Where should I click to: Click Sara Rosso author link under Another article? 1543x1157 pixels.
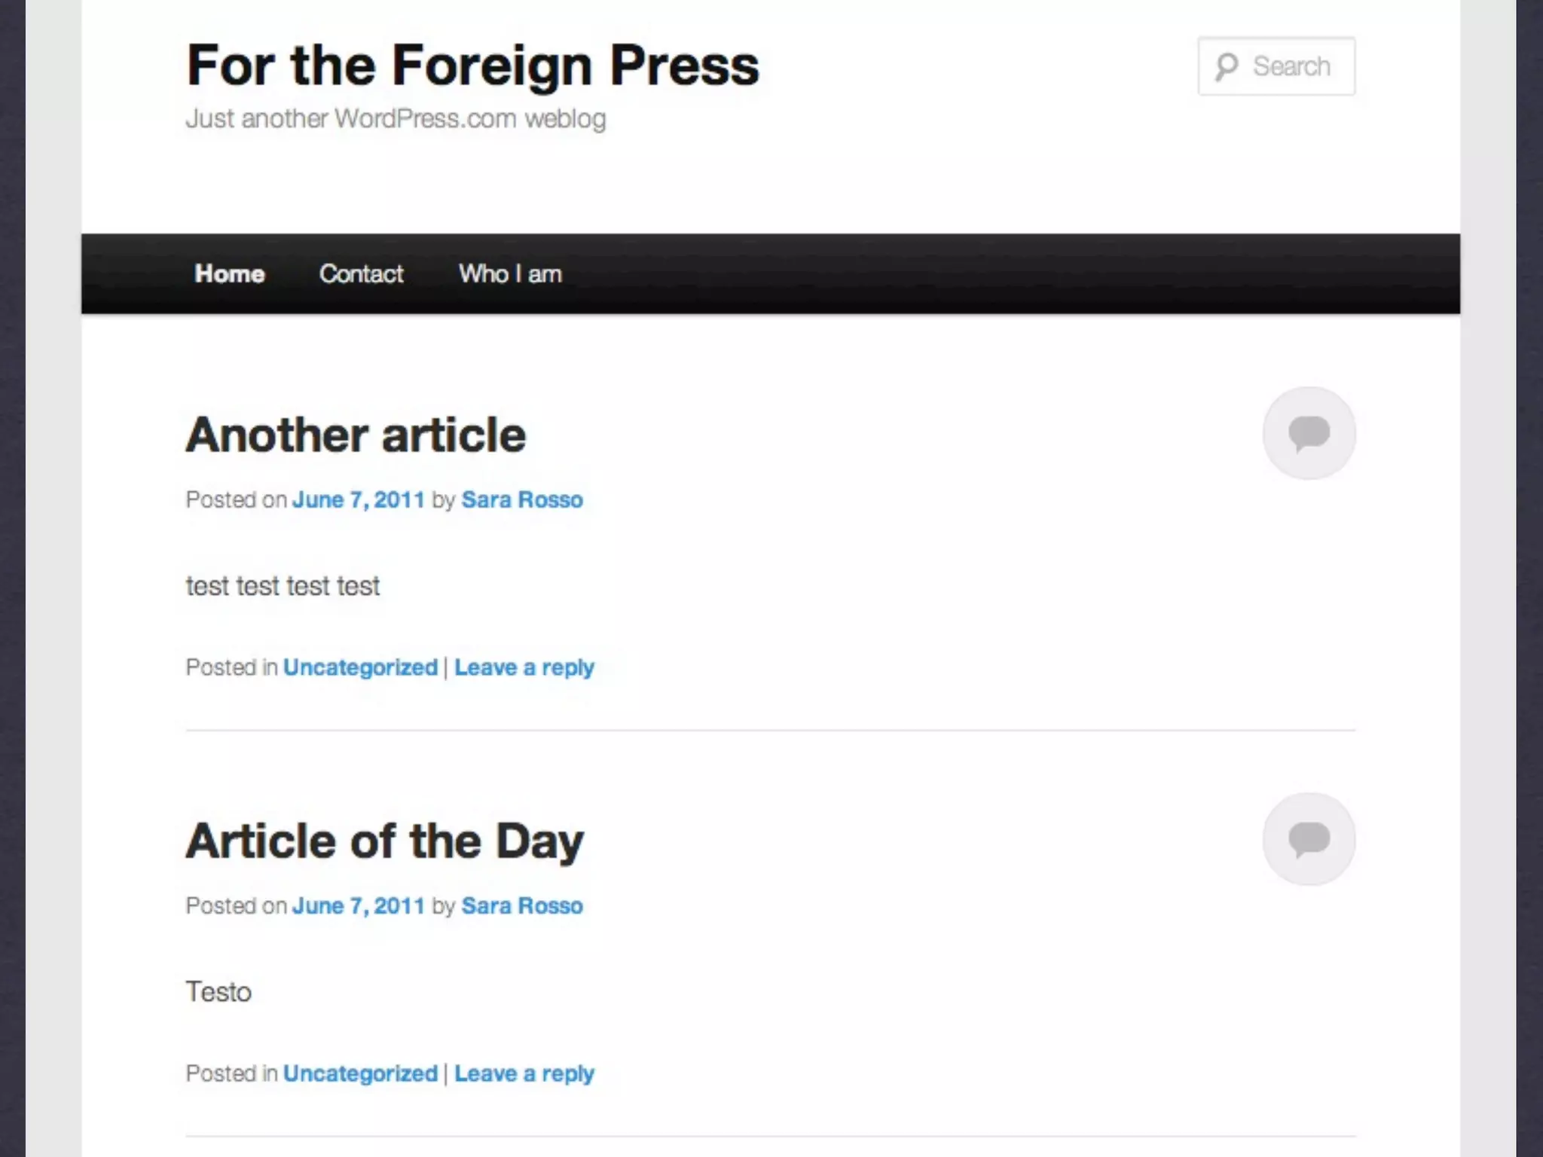click(x=521, y=499)
